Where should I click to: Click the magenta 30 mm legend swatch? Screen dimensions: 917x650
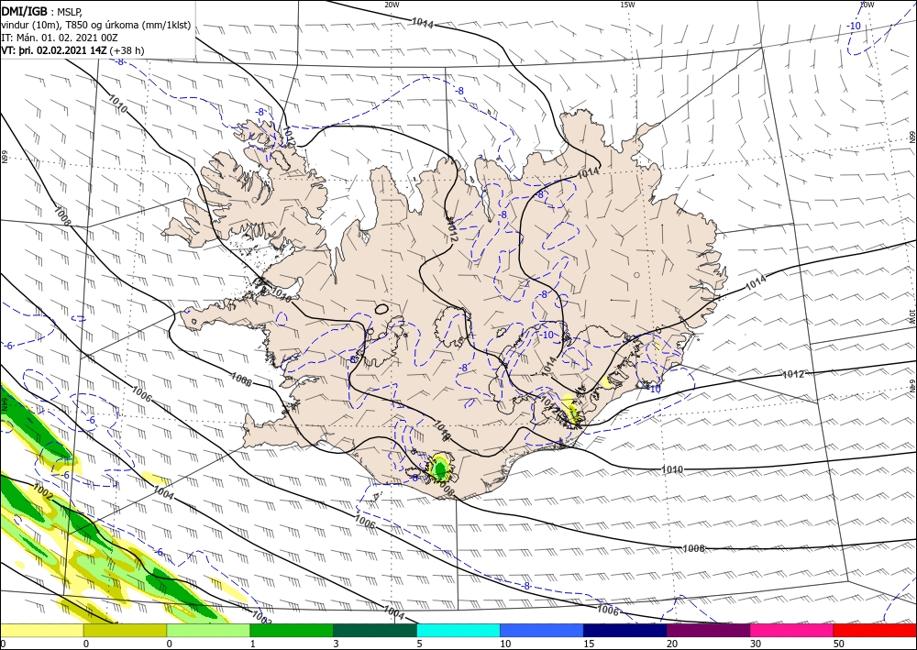(792, 631)
